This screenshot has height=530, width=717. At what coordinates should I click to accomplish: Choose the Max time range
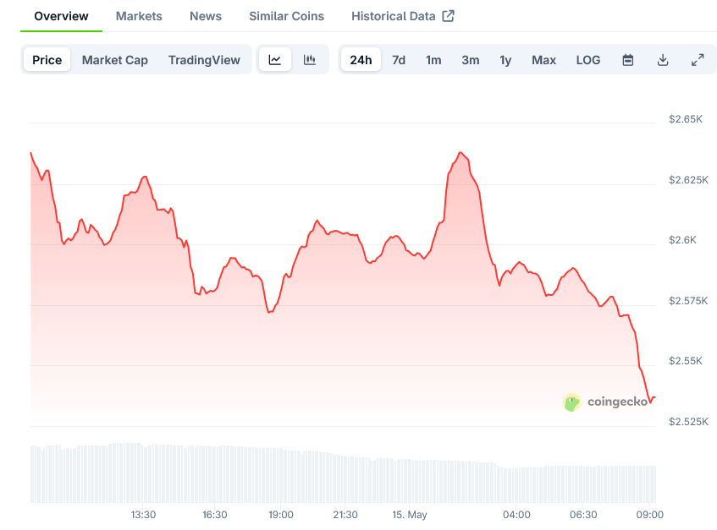(x=543, y=60)
